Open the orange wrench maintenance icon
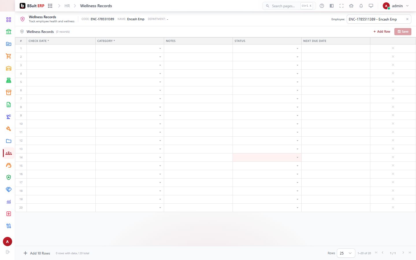The height and width of the screenshot is (260, 416). coord(9,129)
